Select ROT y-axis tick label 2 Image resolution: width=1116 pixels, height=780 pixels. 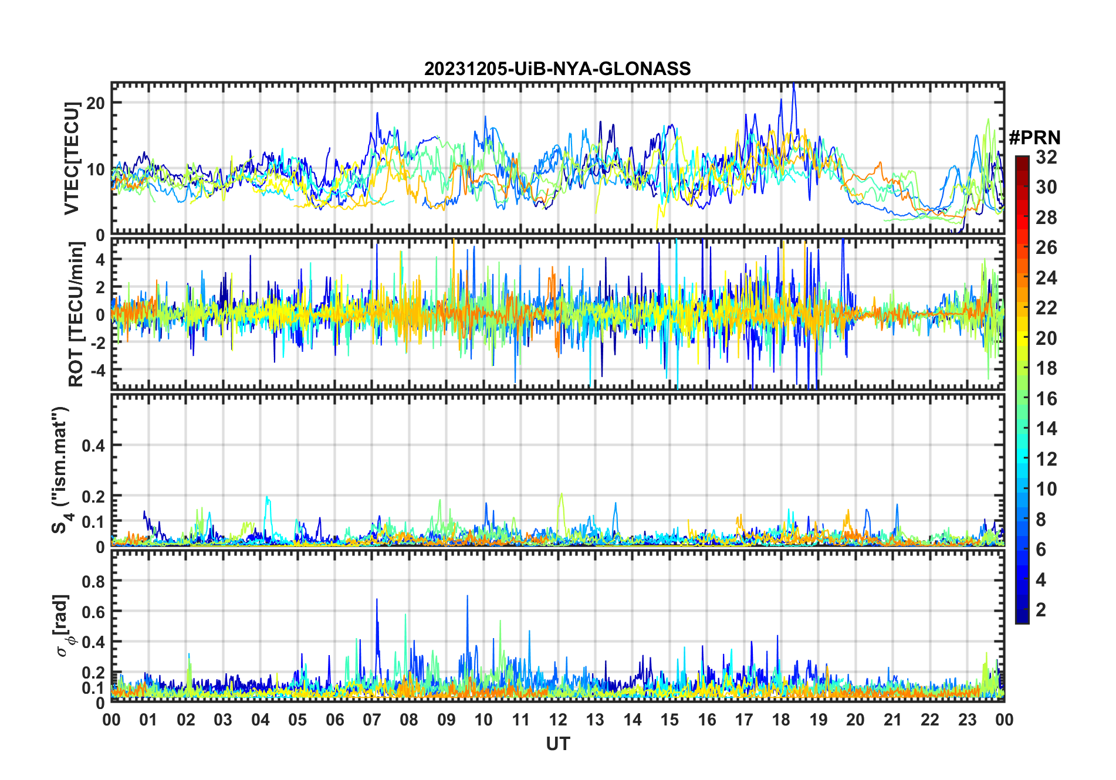(x=100, y=287)
